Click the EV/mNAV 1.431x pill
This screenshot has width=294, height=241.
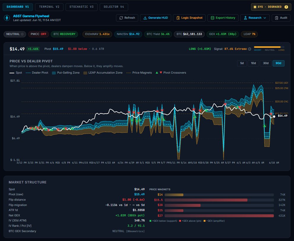click(x=97, y=34)
